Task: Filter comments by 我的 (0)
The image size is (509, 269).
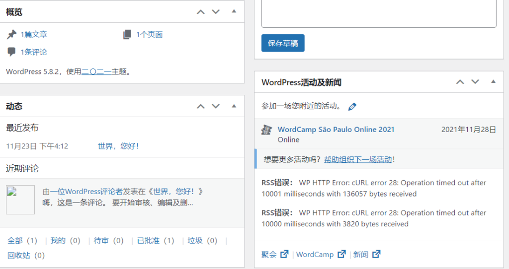Action: [65, 241]
